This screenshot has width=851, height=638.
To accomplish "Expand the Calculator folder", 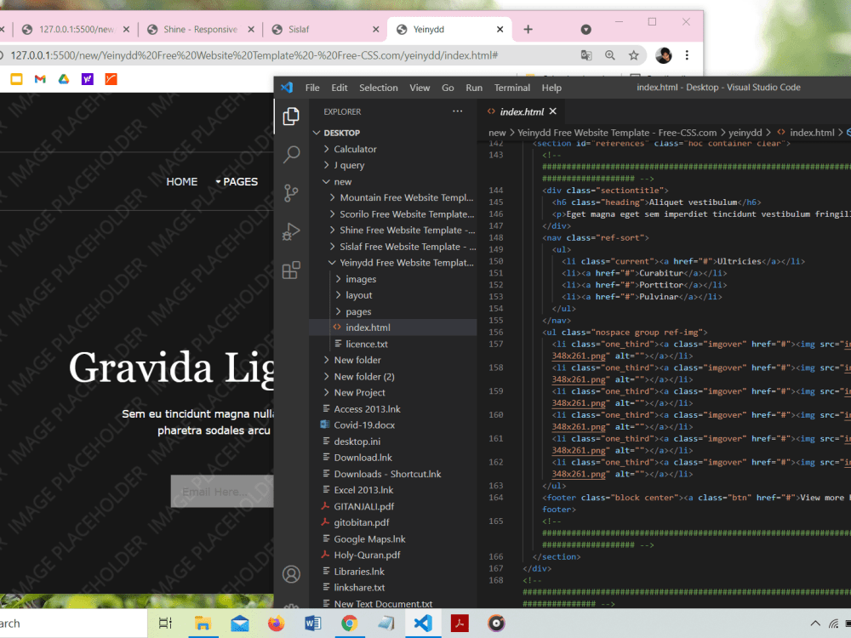I will [x=326, y=149].
